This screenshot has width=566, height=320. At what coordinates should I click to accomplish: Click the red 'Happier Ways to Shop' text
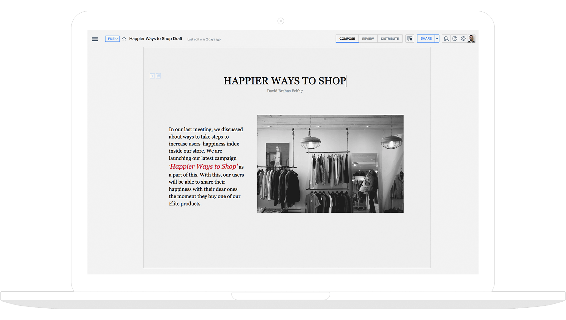[203, 167]
